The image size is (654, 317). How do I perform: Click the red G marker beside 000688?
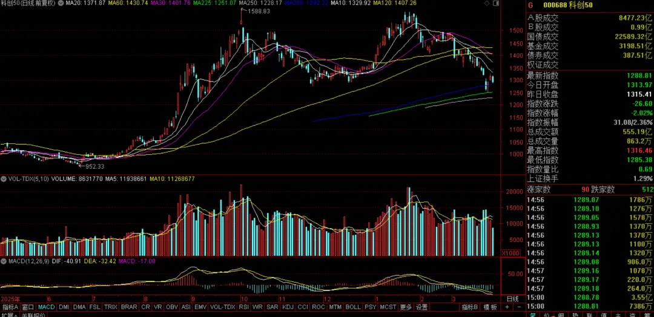pos(530,5)
